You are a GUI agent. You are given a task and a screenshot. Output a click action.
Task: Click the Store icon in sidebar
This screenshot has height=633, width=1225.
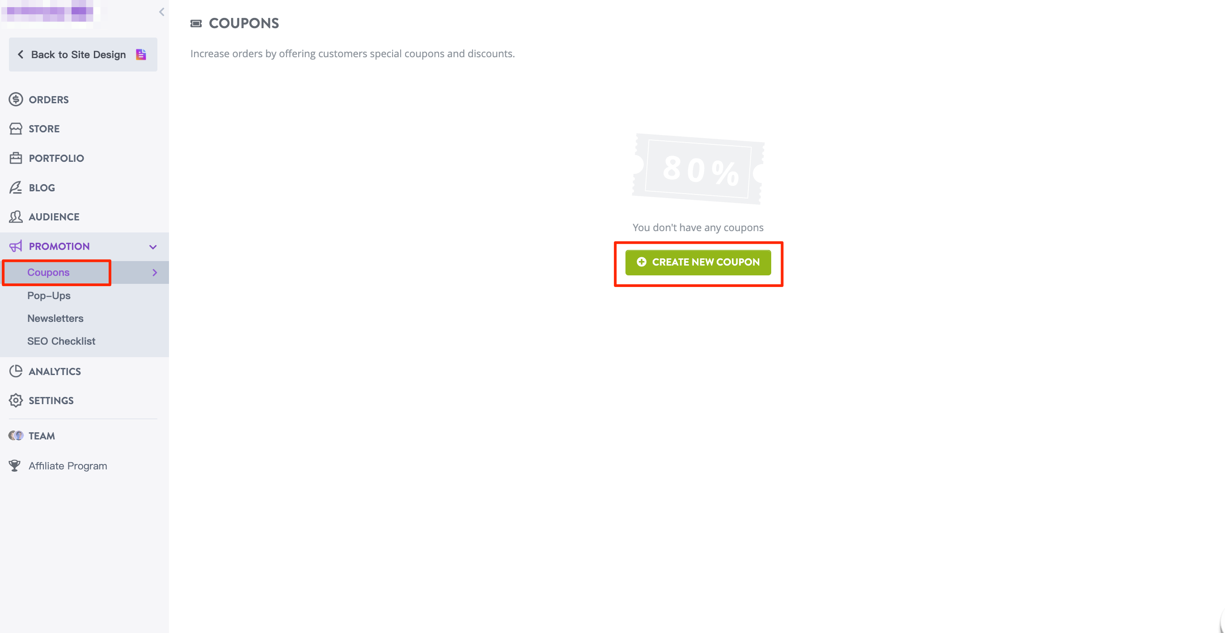[x=15, y=128]
